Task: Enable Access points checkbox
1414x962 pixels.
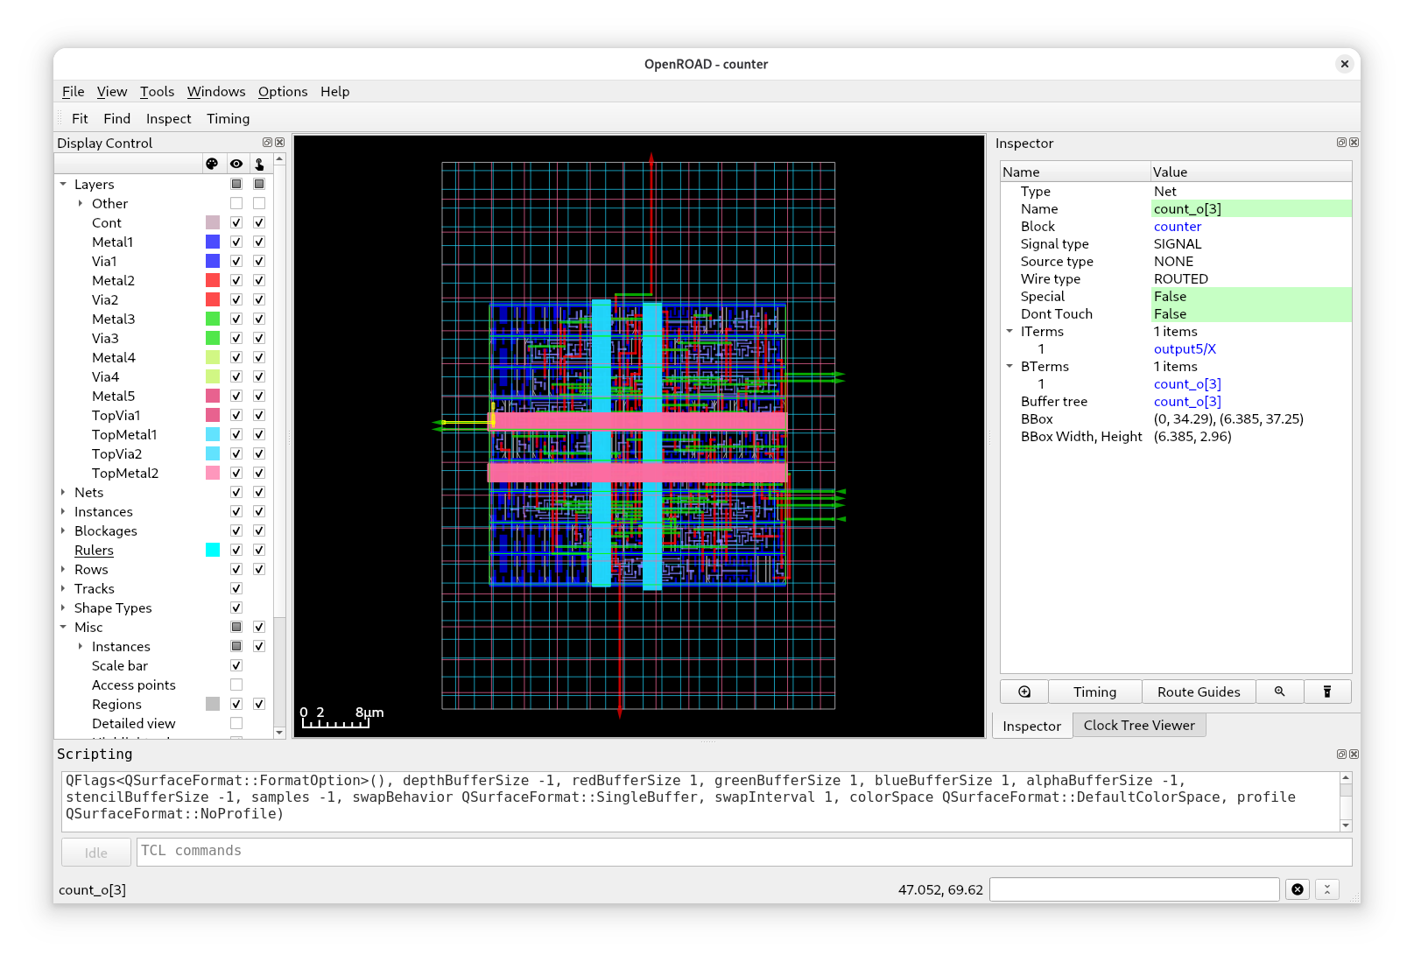Action: click(236, 685)
